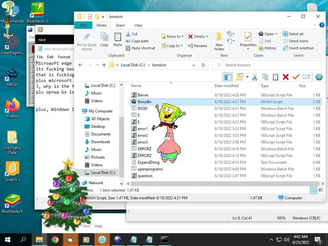Open the Windows Start button
The image size is (328, 246).
tap(8, 240)
